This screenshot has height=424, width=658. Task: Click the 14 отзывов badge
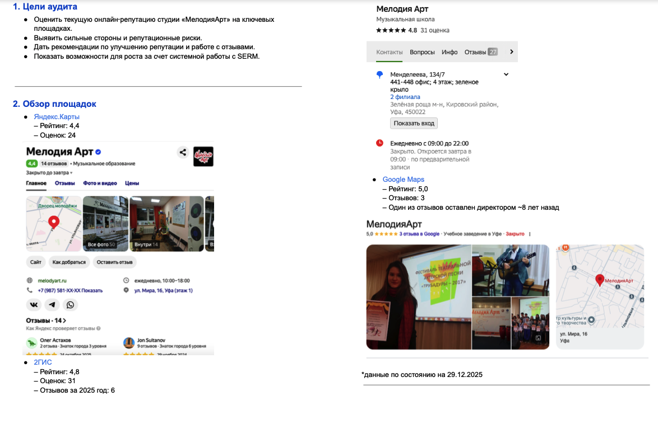tap(54, 163)
